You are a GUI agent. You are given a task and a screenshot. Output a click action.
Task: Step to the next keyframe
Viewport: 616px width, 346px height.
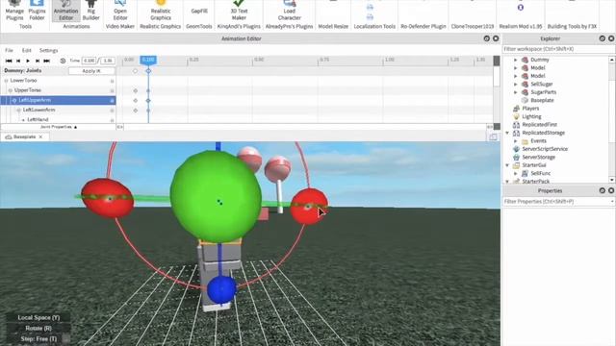pos(38,61)
